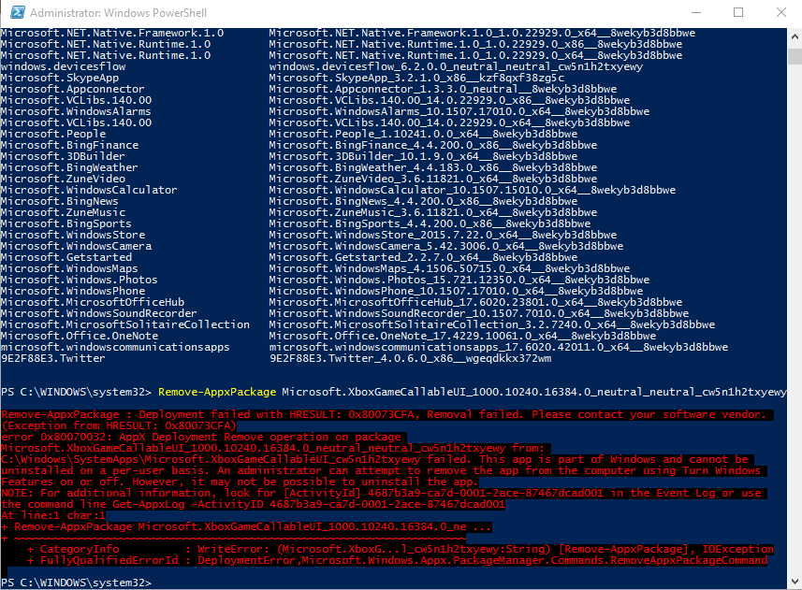Click the Microsoft.BingWeather name entry
This screenshot has height=590, width=802.
click(x=69, y=167)
